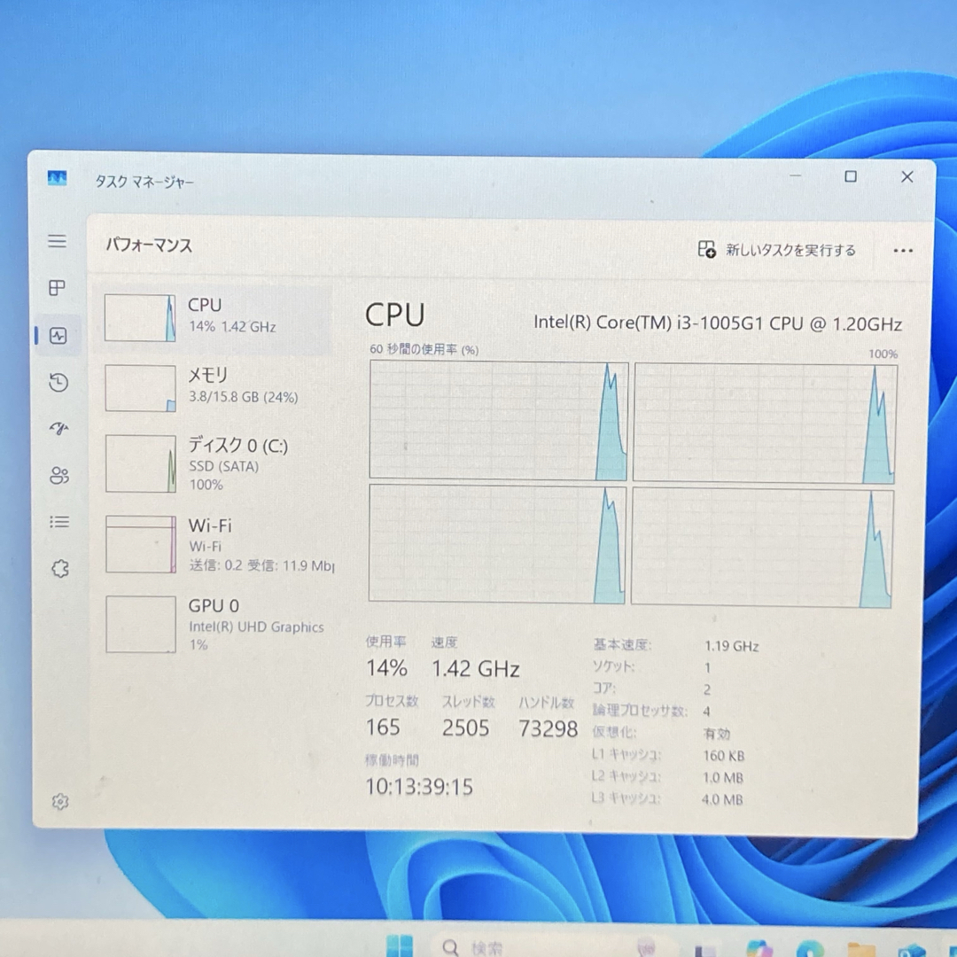
Task: Open the Windows Start menu on taskbar
Action: (399, 946)
